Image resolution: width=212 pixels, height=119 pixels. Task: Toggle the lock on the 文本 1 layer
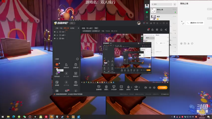click(x=58, y=32)
